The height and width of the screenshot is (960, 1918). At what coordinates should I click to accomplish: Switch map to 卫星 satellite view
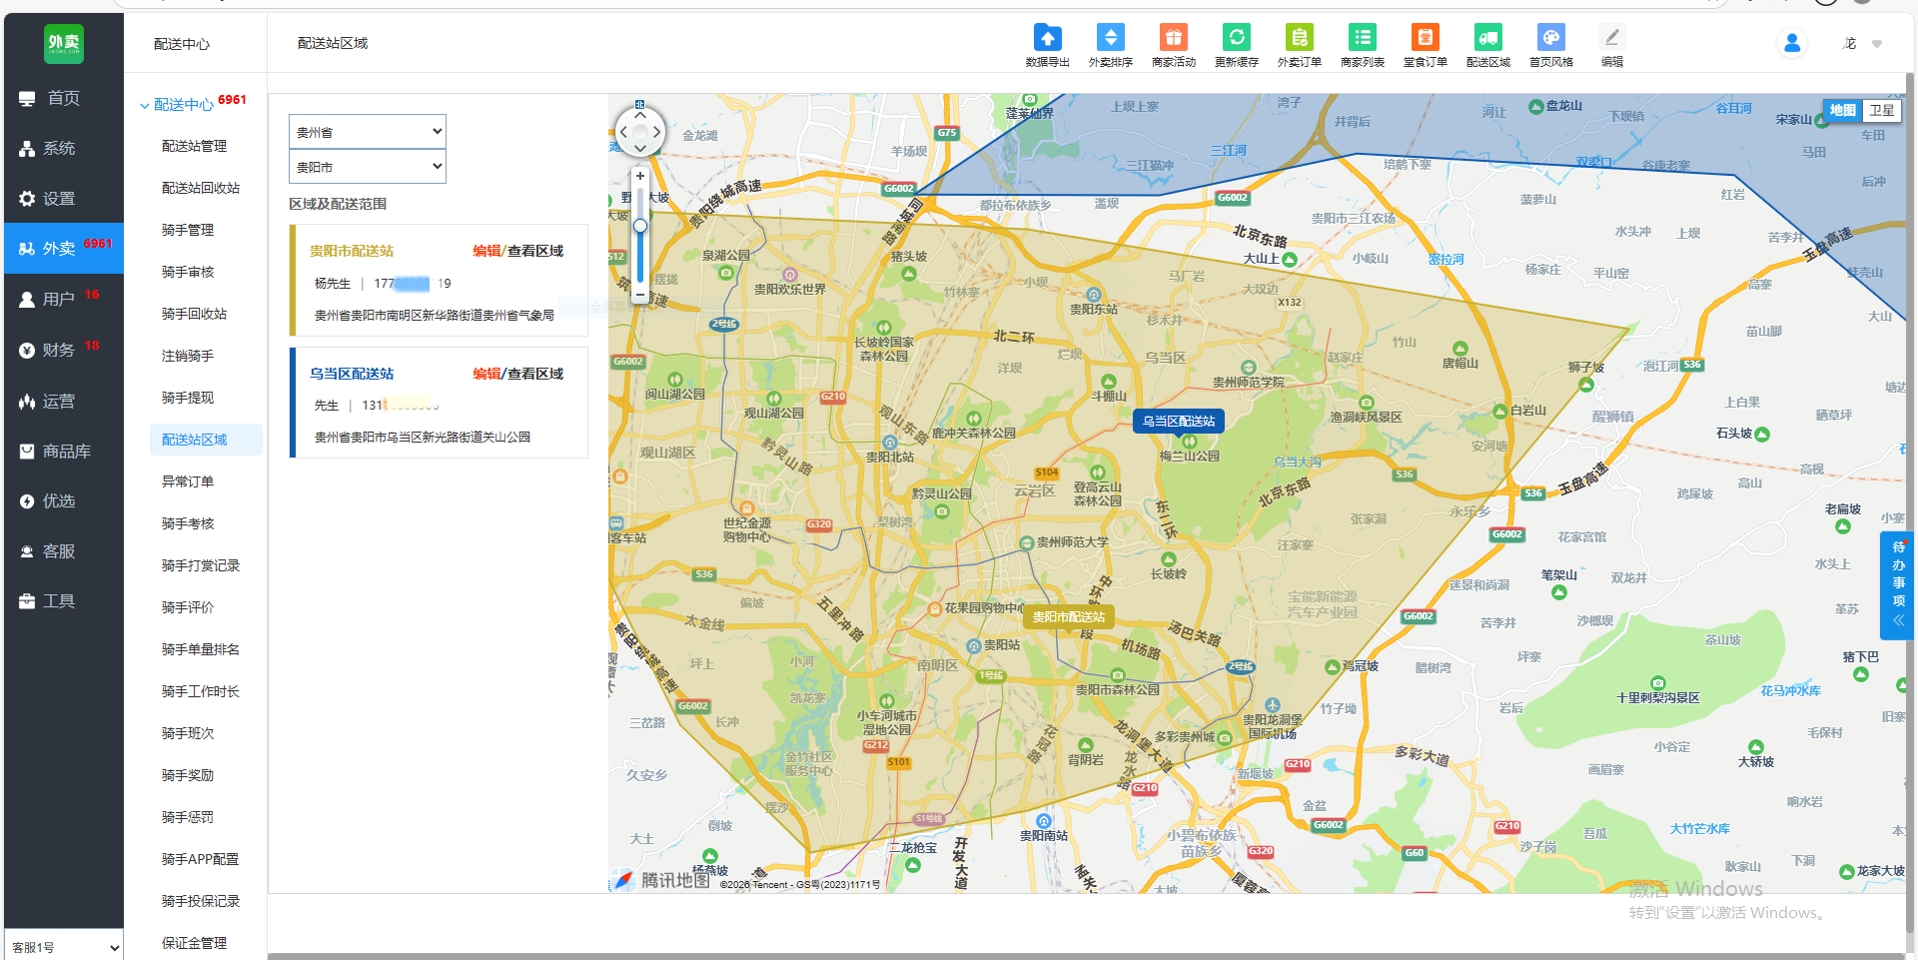coord(1881,111)
